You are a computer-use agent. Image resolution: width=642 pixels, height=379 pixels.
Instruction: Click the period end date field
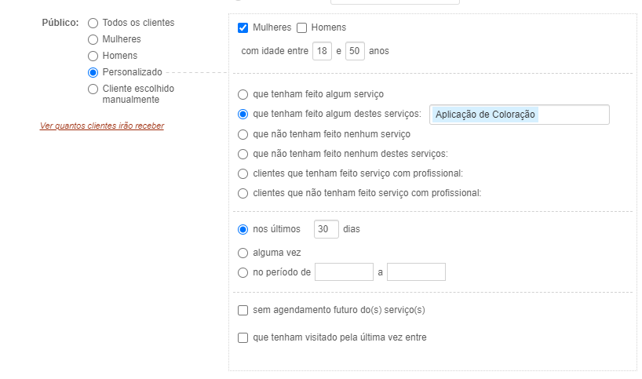pos(416,272)
